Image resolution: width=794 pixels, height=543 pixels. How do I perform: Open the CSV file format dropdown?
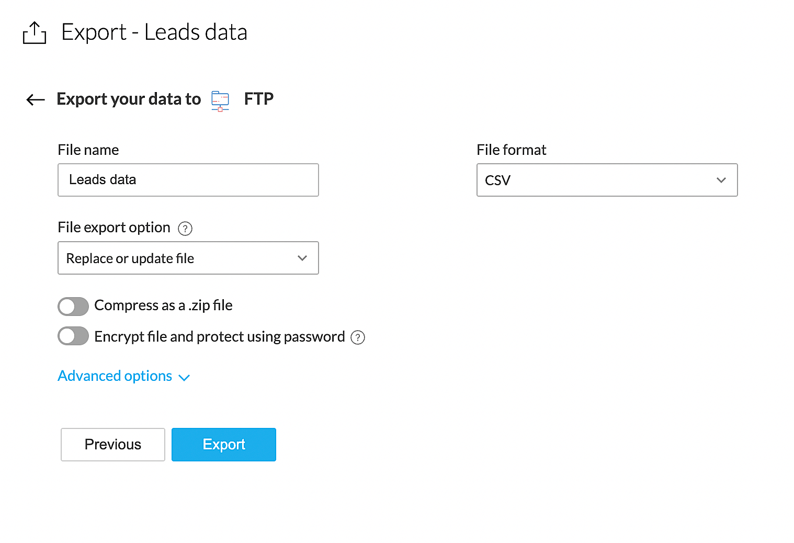607,180
